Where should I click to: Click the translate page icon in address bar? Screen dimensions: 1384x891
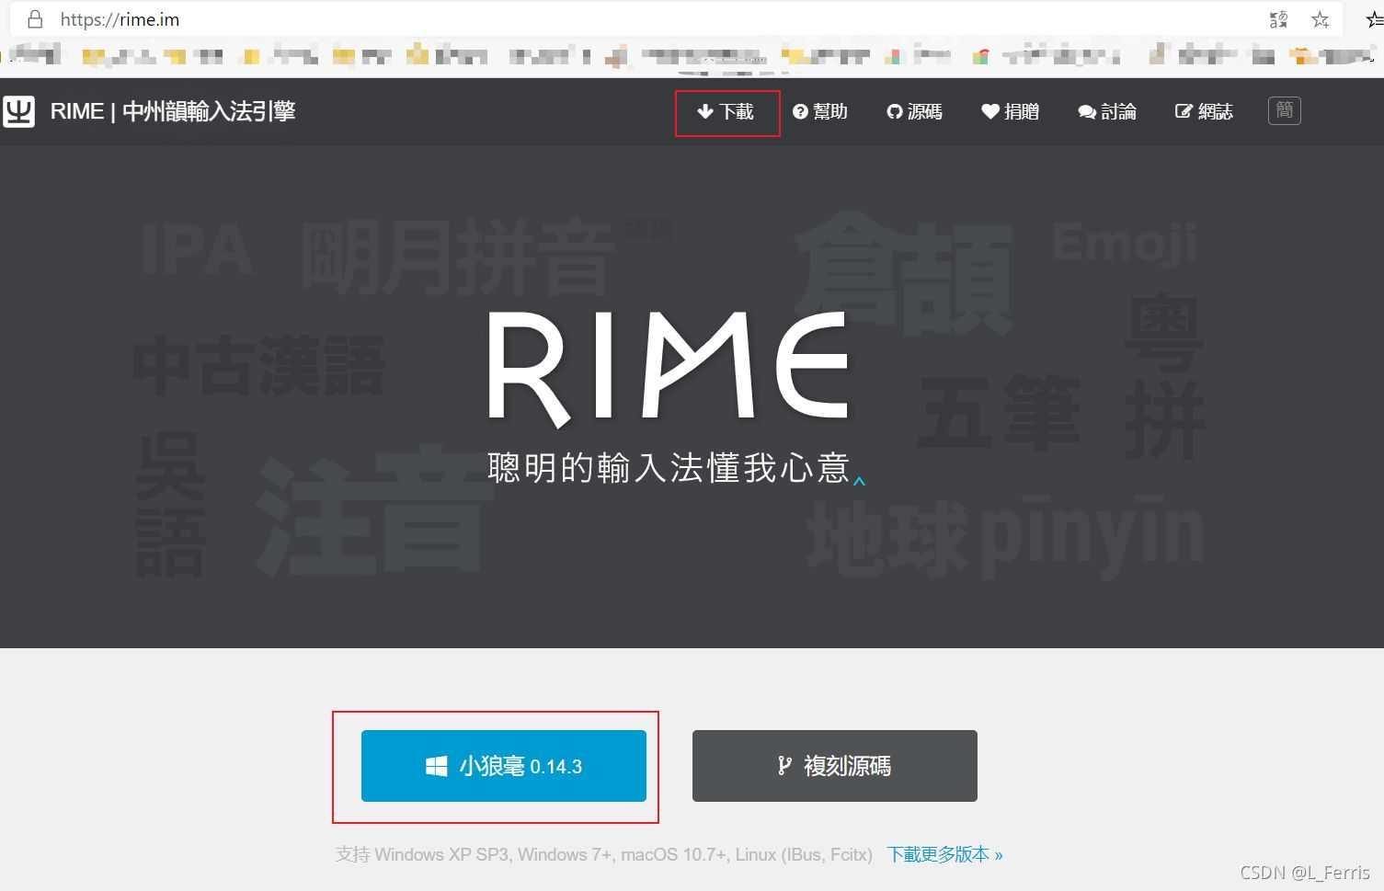pyautogui.click(x=1278, y=19)
